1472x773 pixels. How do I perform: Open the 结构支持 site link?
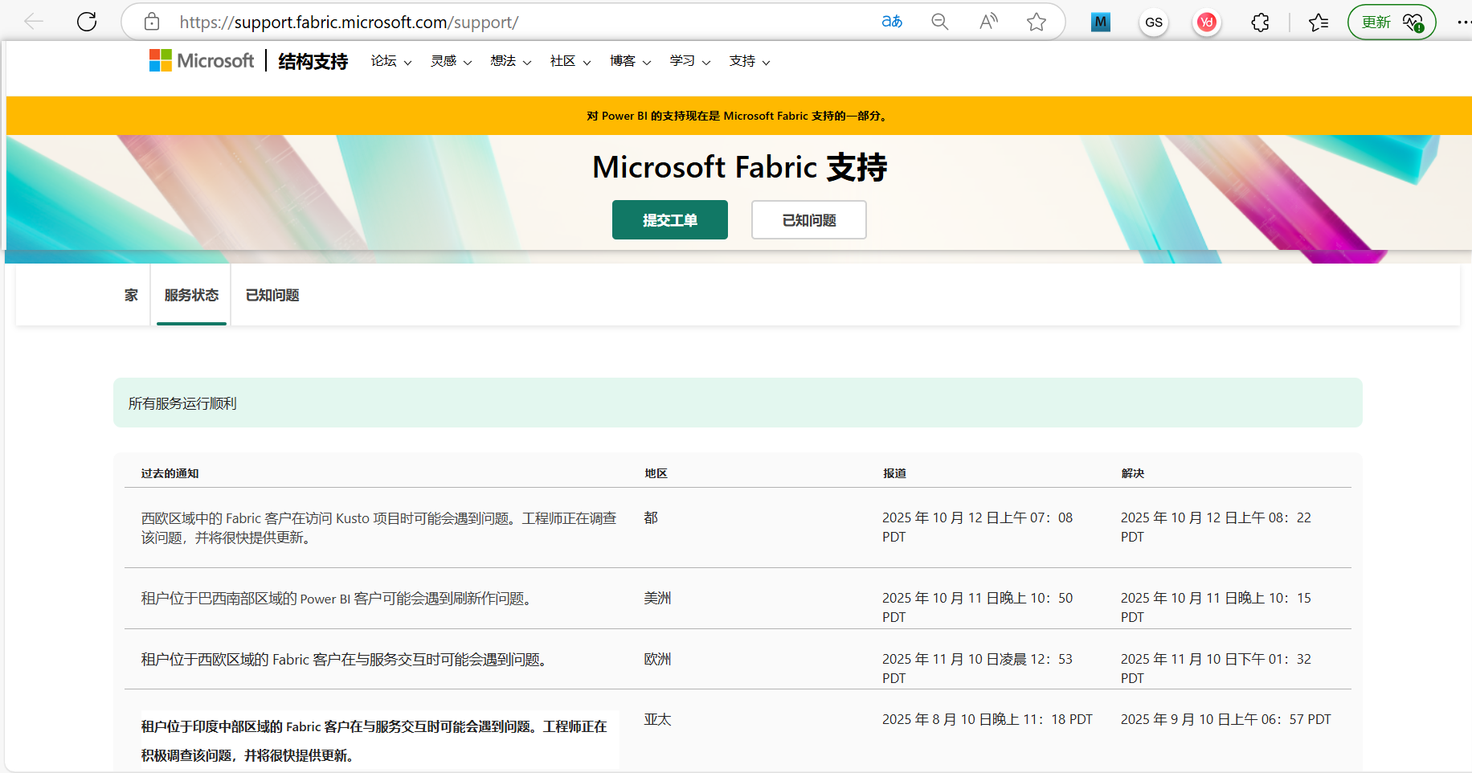[313, 61]
